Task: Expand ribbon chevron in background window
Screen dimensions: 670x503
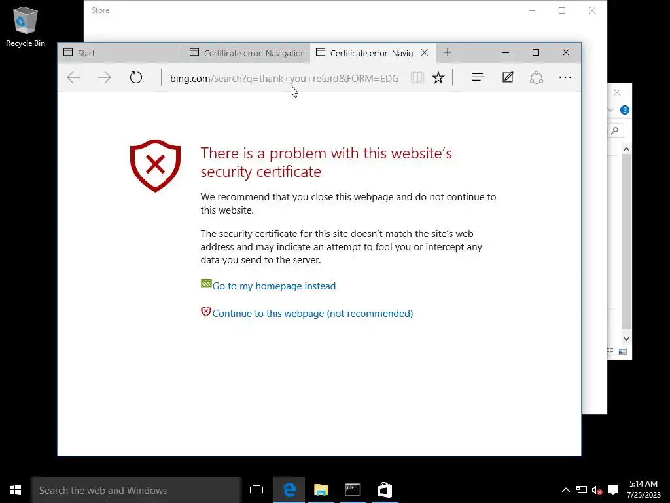Action: click(x=610, y=110)
